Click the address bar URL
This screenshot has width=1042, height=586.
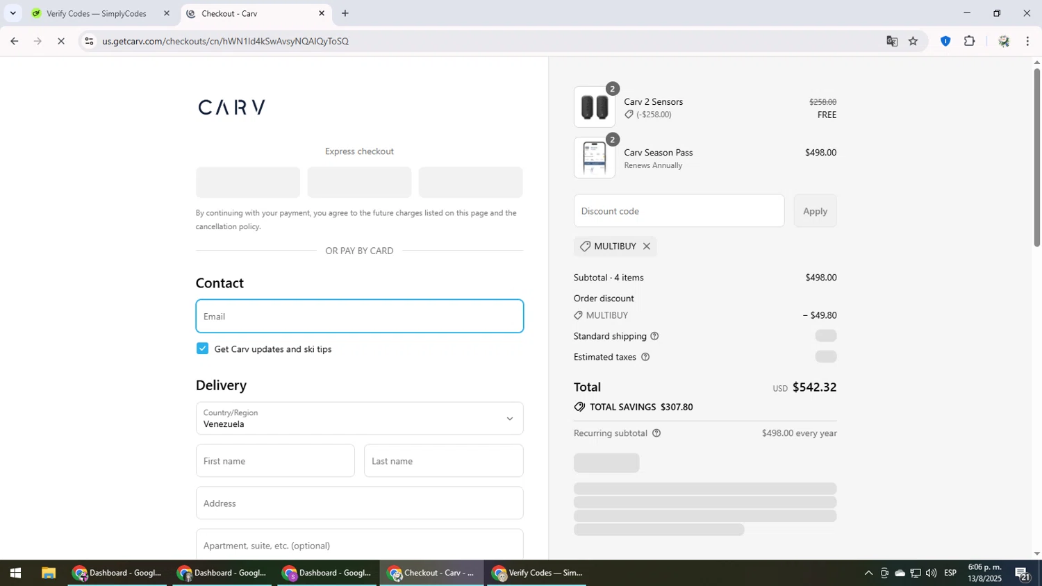click(x=225, y=41)
